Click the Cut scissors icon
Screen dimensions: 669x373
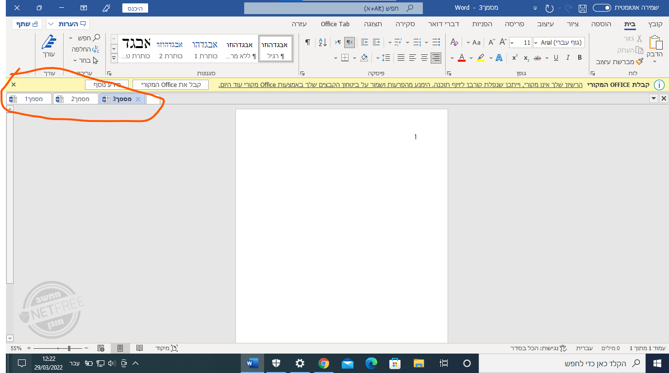[x=639, y=38]
